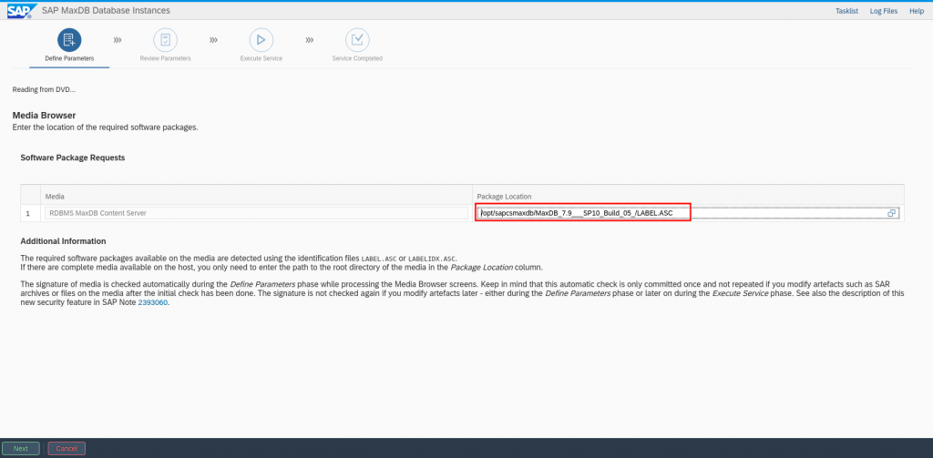The image size is (933, 458).
Task: Click the Media column header
Action: pyautogui.click(x=56, y=196)
